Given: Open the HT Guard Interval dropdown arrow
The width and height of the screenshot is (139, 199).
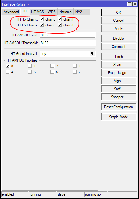Looking at the screenshot, I should (x=93, y=53).
